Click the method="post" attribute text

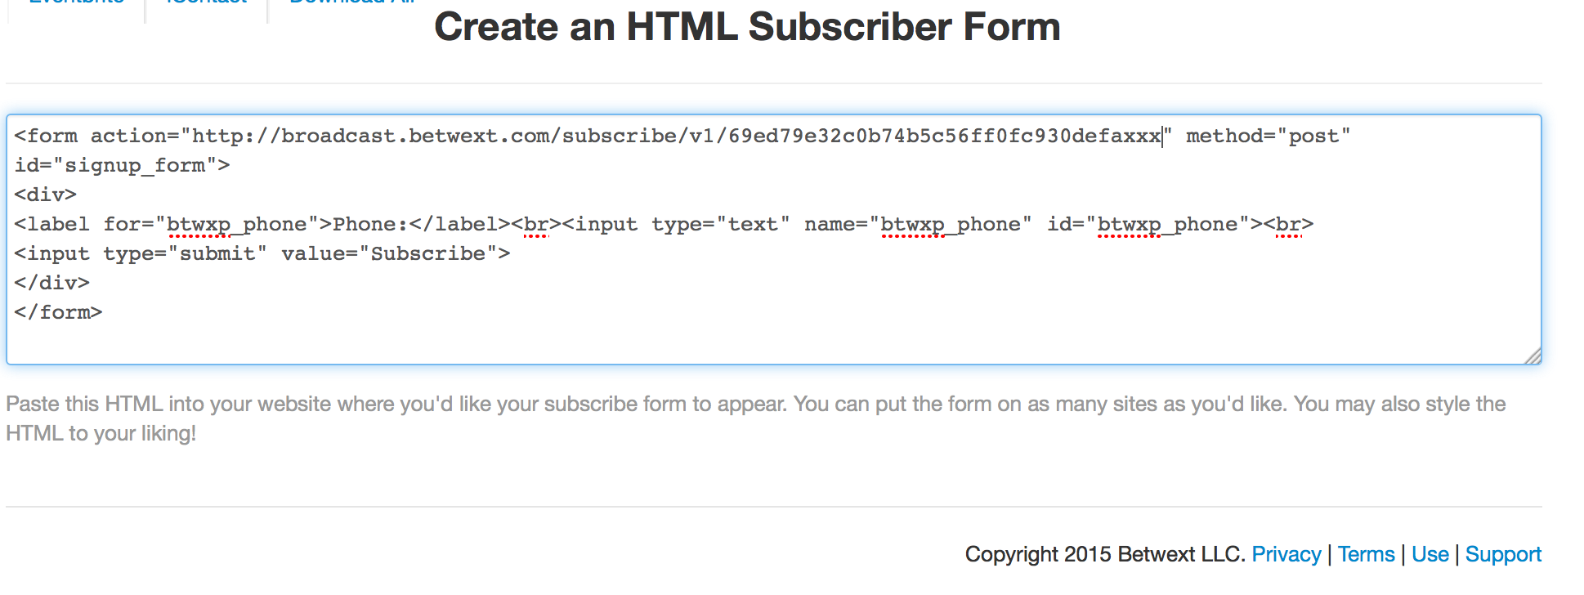[1268, 136]
